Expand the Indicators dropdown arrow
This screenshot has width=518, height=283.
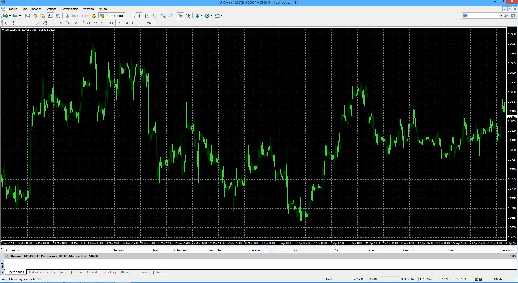click(201, 16)
